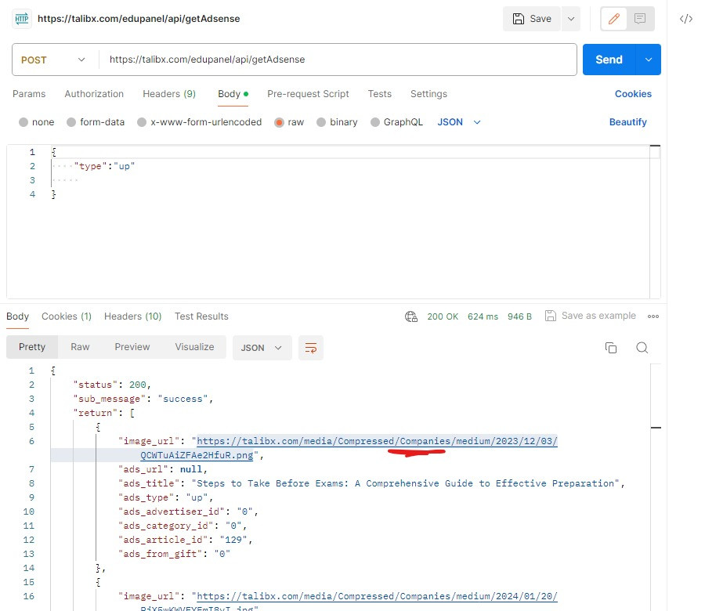Select the x-www-form-urlencoded radio option
Screen dimensions: 705x611
142,122
